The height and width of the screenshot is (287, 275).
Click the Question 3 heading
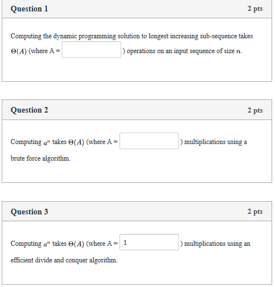(29, 212)
